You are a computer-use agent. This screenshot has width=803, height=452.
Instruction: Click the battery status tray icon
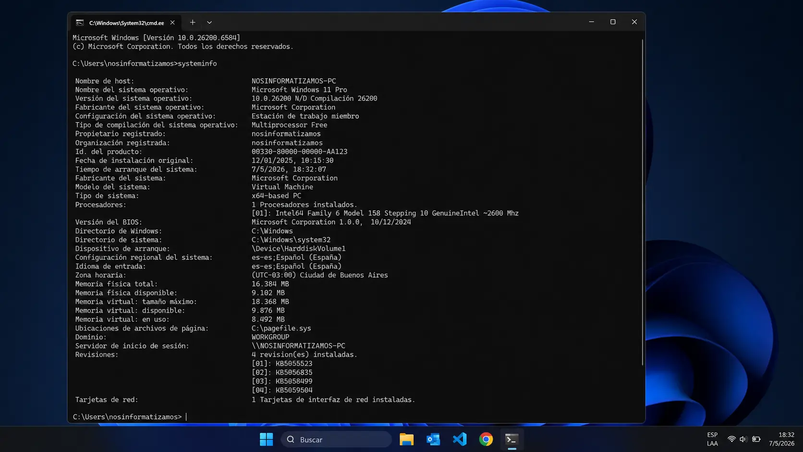pos(756,439)
